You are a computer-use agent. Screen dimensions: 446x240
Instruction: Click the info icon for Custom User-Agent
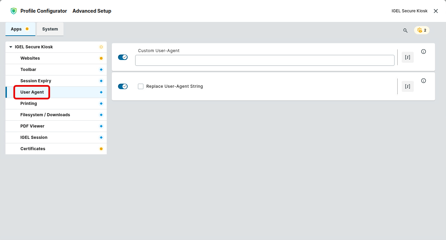pyautogui.click(x=423, y=52)
